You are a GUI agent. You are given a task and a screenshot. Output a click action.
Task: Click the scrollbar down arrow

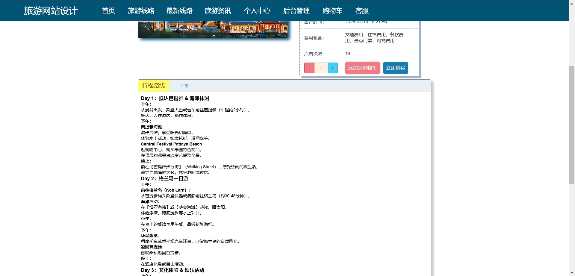571,273
